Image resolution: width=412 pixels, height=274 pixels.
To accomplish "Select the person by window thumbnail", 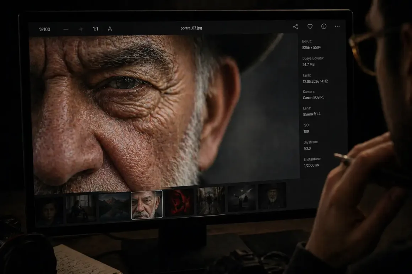I will [x=81, y=208].
